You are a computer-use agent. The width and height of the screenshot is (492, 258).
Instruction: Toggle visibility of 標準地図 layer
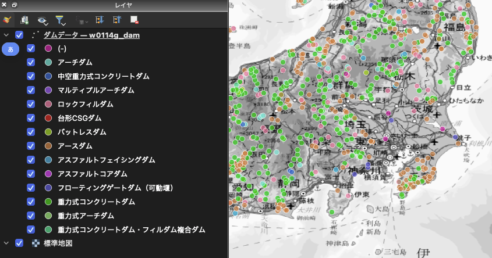click(x=19, y=243)
